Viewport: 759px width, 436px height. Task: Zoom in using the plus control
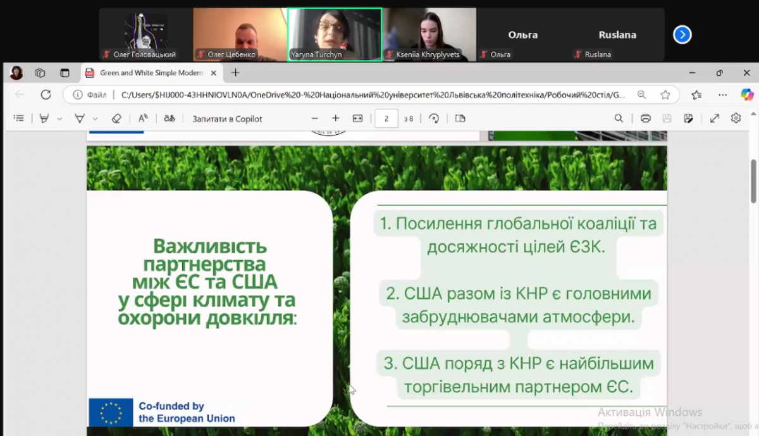coord(335,118)
